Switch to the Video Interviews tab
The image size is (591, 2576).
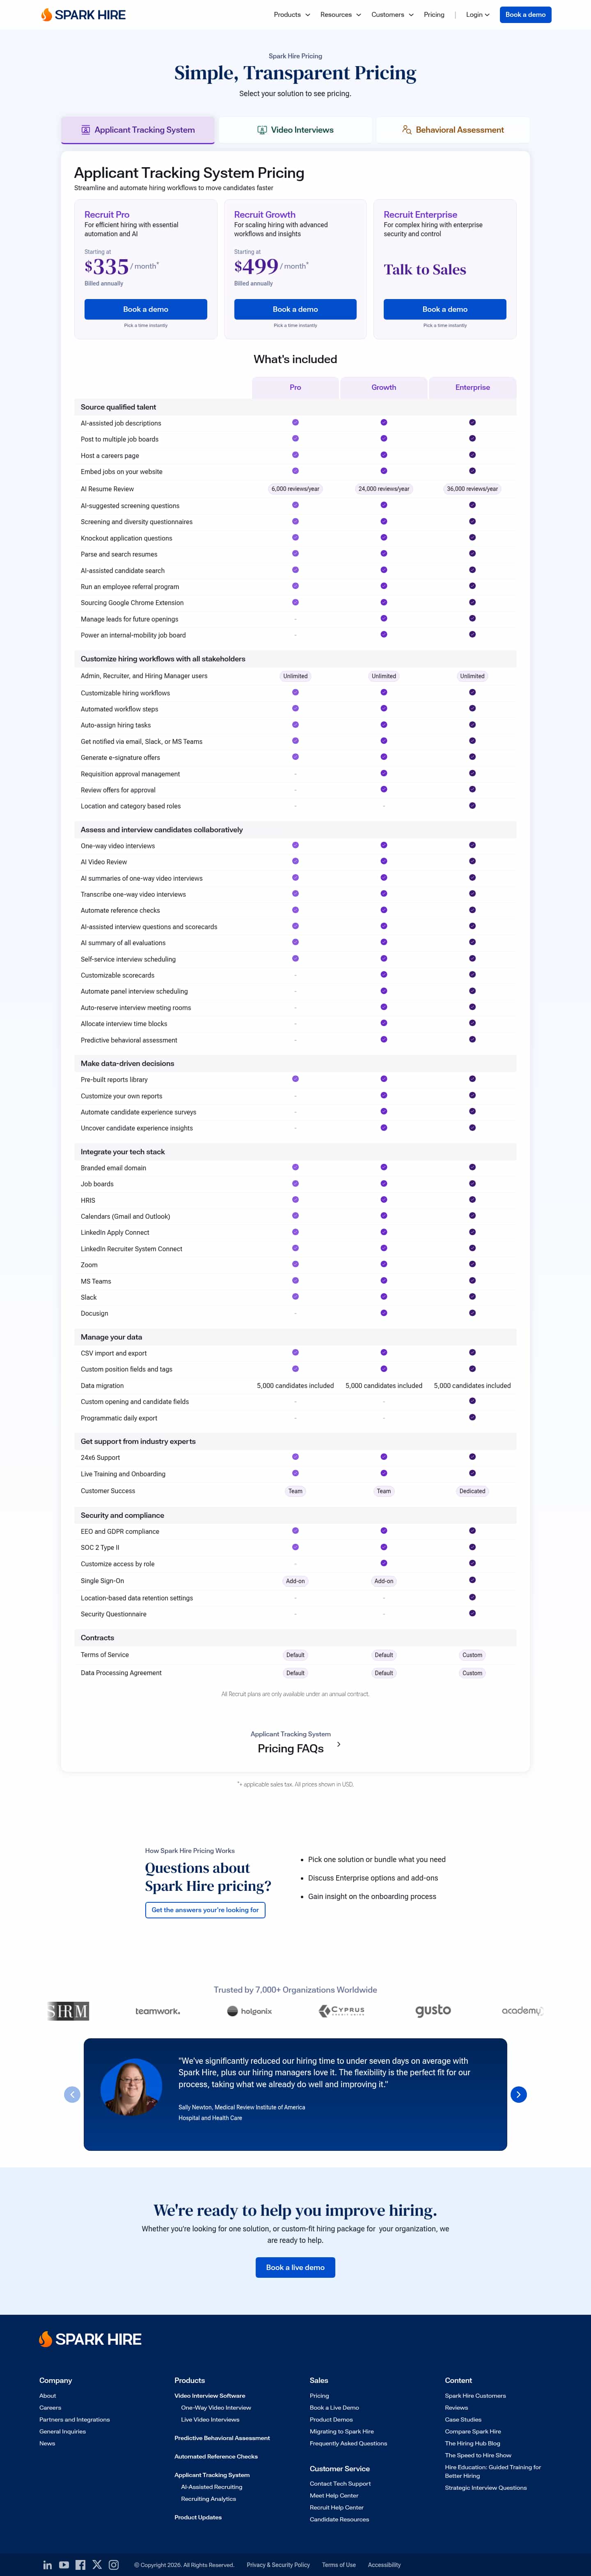coord(295,130)
